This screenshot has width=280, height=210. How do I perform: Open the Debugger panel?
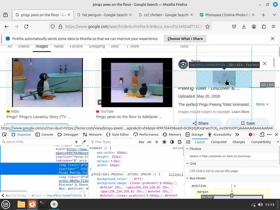click(x=68, y=135)
